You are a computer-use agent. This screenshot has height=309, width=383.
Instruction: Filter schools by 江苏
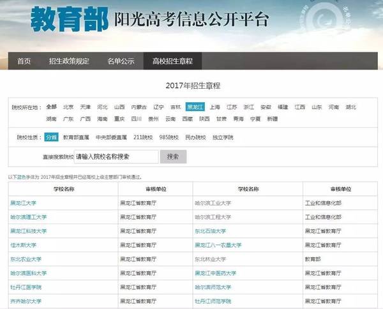tap(232, 107)
